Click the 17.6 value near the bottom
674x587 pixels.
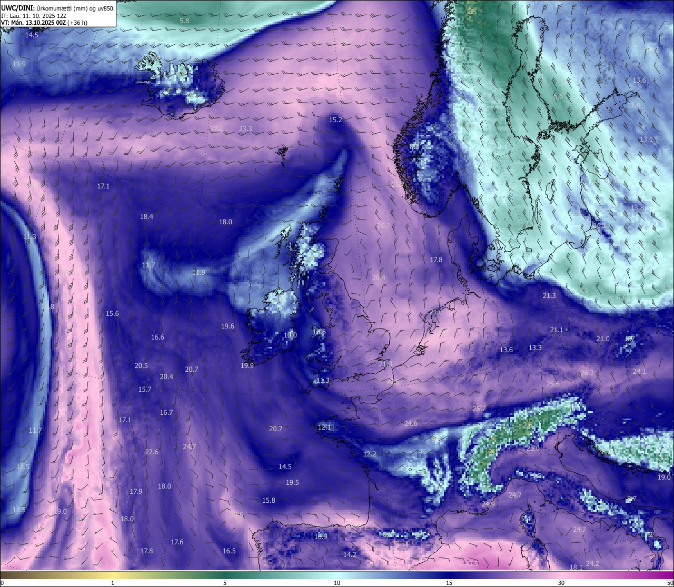(x=177, y=542)
